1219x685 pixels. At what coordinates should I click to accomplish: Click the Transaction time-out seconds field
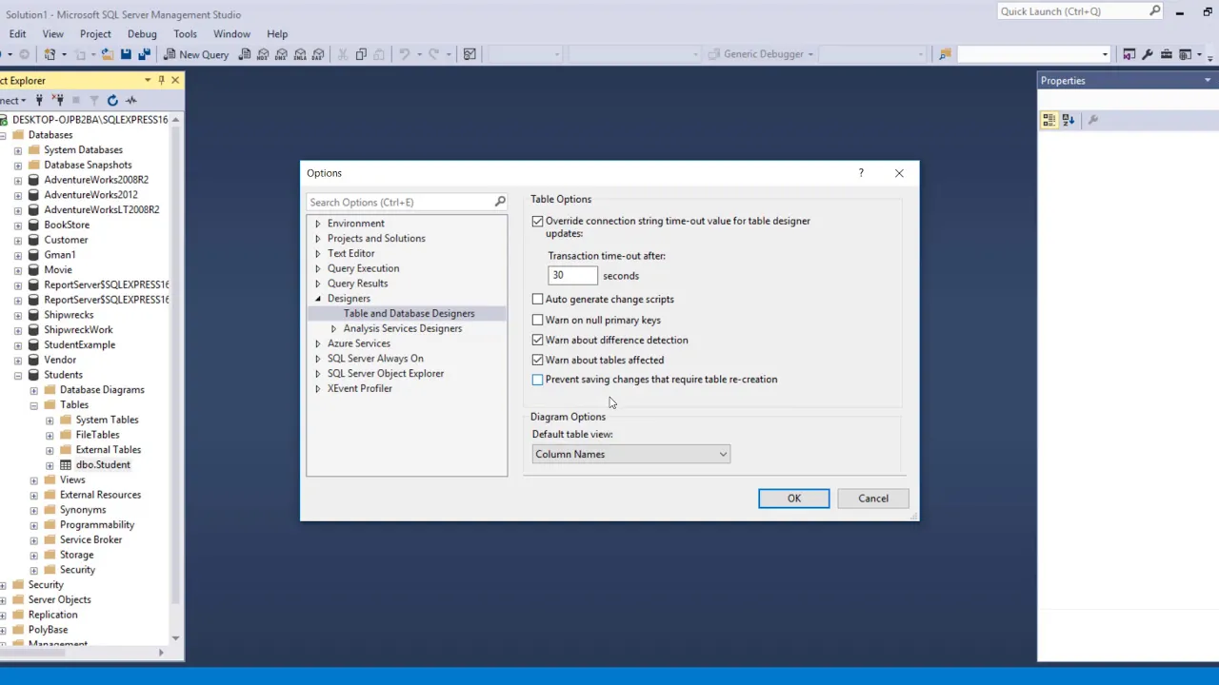(x=572, y=276)
